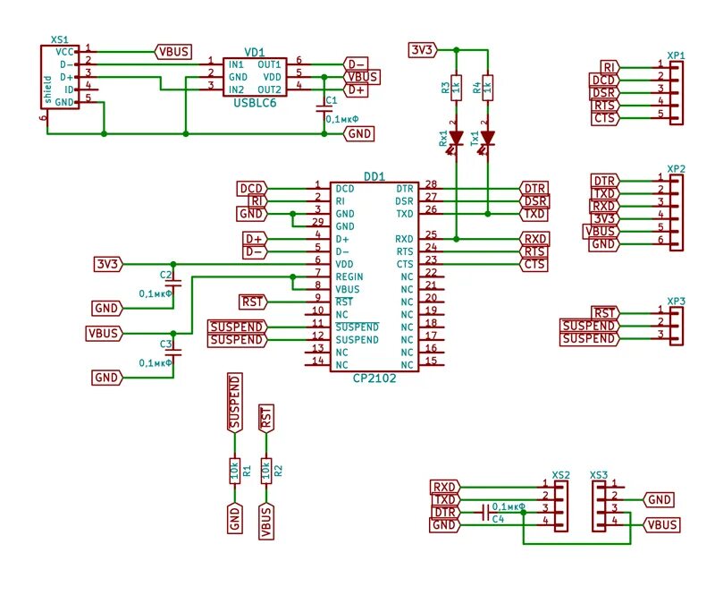
Task: Select the GND label below capacitor C1
Action: pos(359,134)
